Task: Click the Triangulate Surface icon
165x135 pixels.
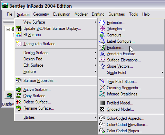Action: [x=19, y=43]
